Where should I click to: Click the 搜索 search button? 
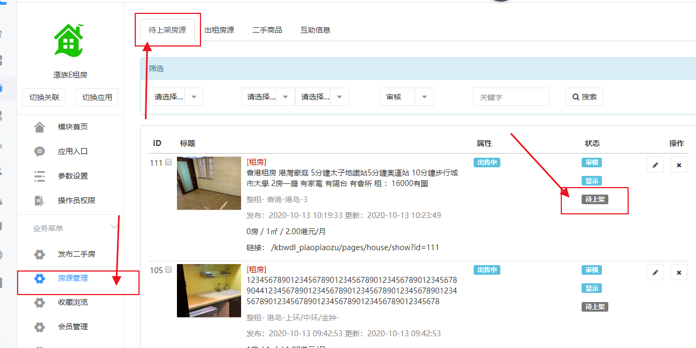pos(584,97)
